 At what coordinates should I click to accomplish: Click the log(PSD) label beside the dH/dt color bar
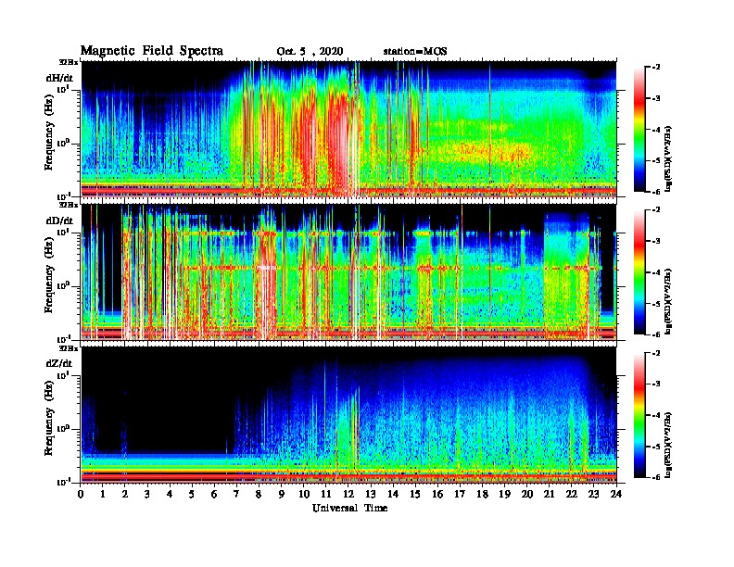point(669,157)
